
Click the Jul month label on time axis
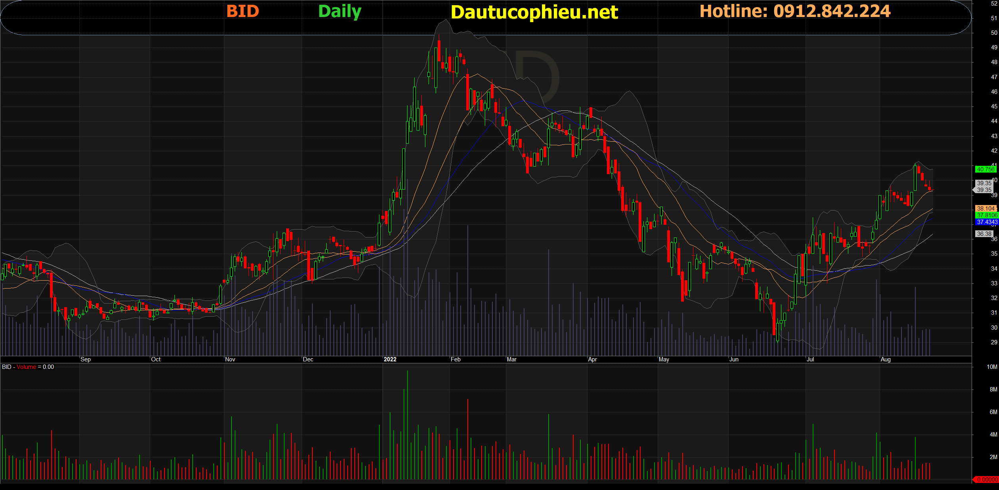[x=810, y=359]
